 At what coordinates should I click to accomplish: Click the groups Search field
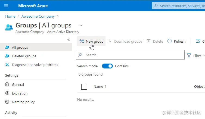[130, 55]
